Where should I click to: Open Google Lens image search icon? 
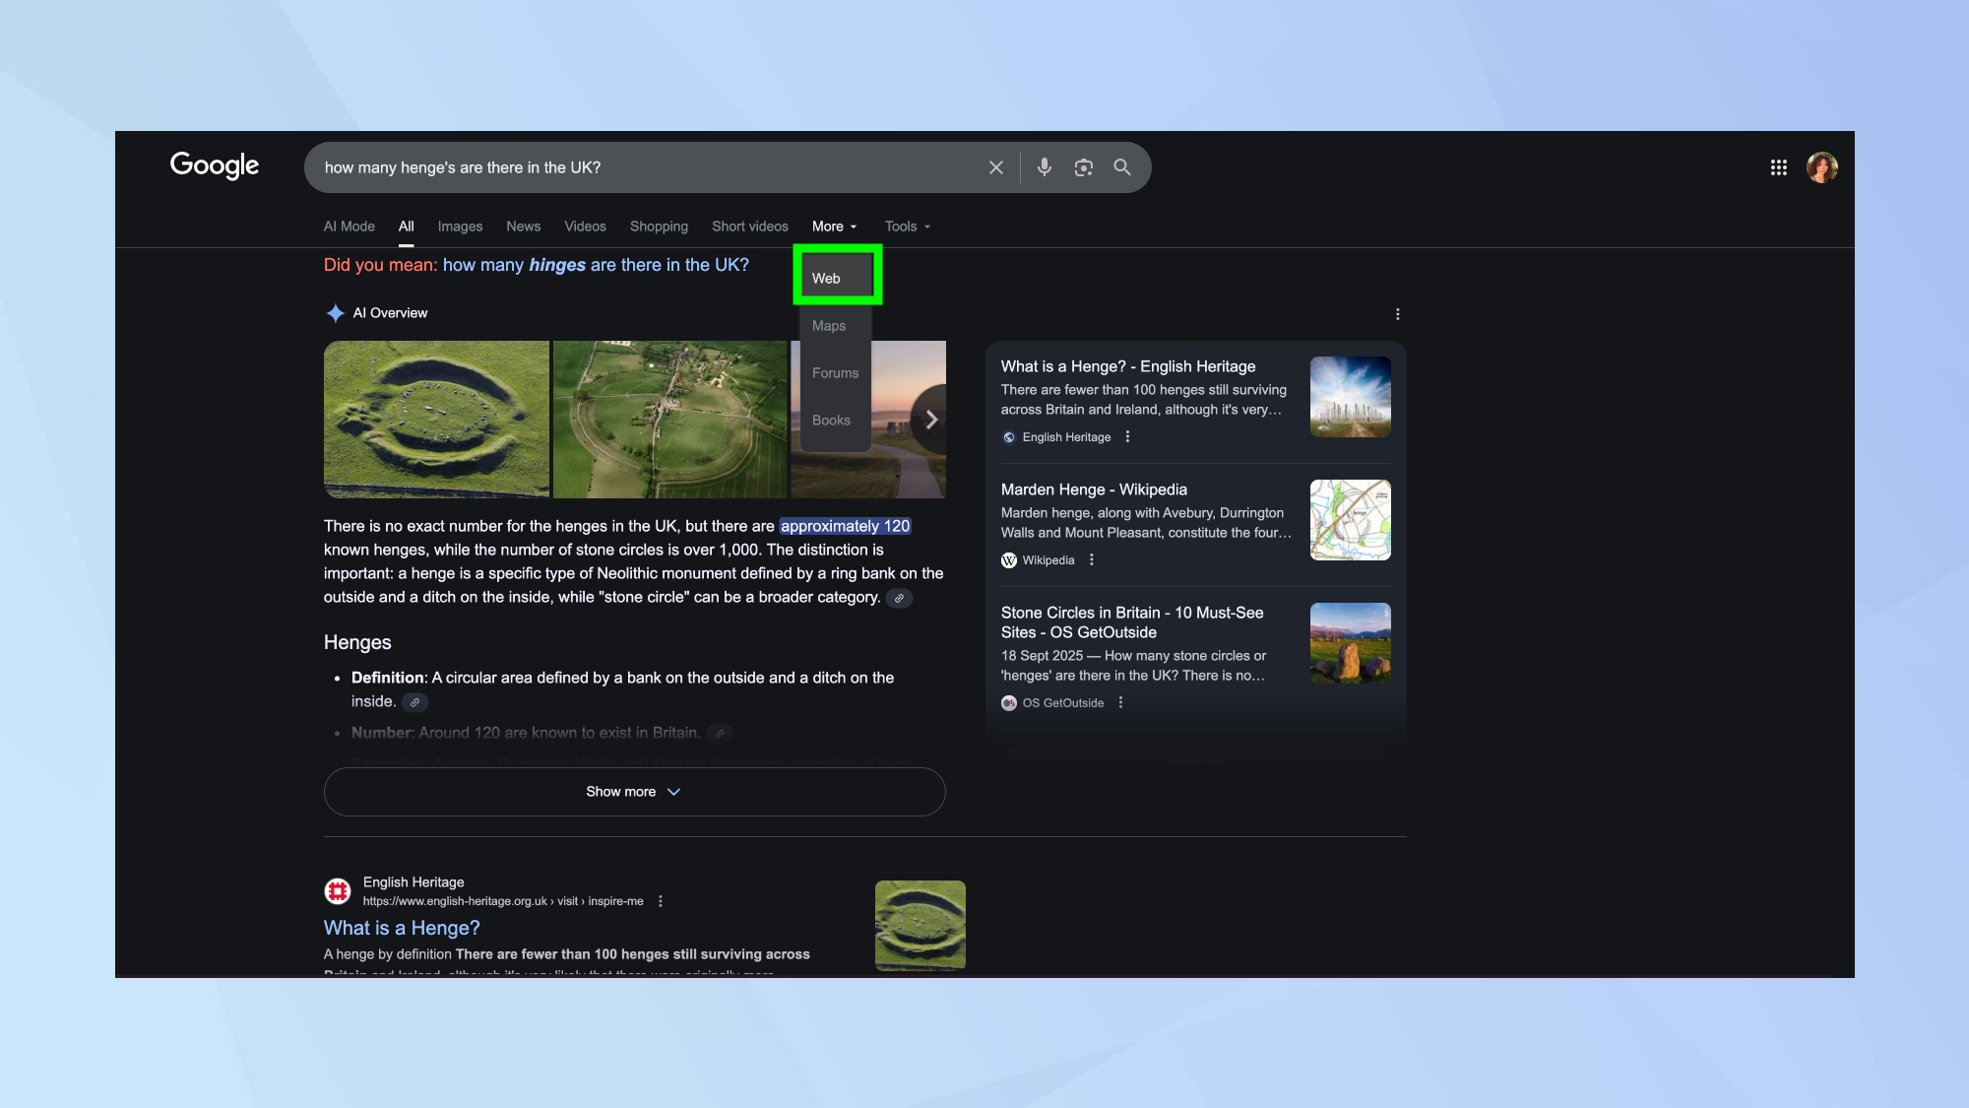[1083, 167]
